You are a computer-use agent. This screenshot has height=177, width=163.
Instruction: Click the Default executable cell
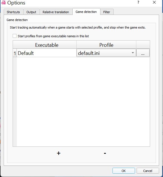click(47, 53)
